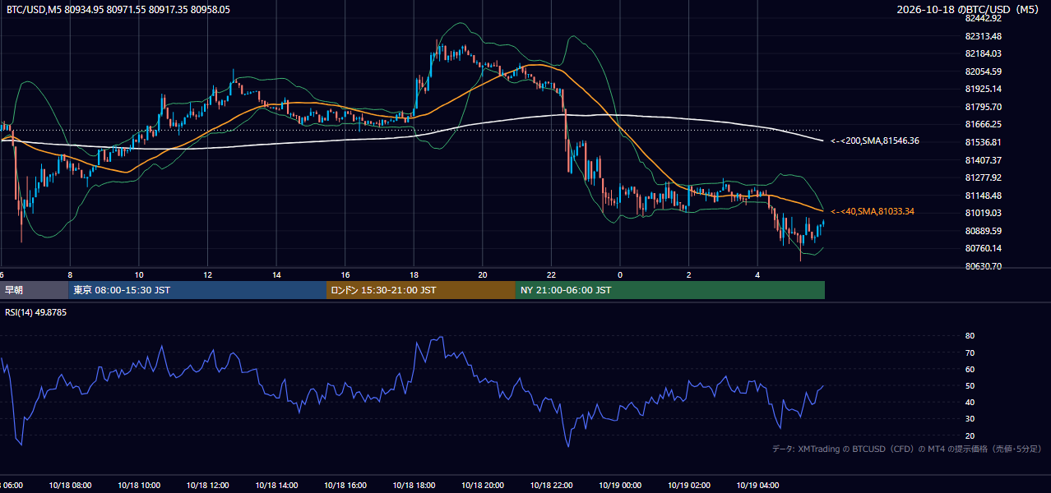Click date label 10/18 12:00
Image resolution: width=1051 pixels, height=493 pixels.
tap(207, 486)
